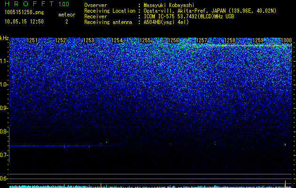Viewport: 296px width, 188px height.
Task: Click the 0.7 kHz axis label
Action: pyautogui.click(x=4, y=155)
